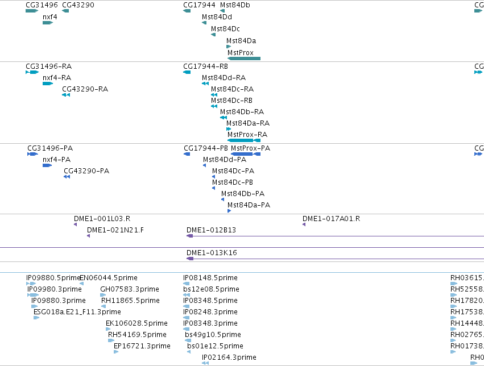Viewport: 484px width, 366px height.
Task: Click the IP09980.3prime EST label
Action: pyautogui.click(x=55, y=289)
